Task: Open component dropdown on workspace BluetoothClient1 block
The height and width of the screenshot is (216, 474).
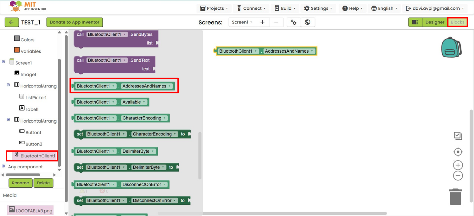Action: point(256,51)
